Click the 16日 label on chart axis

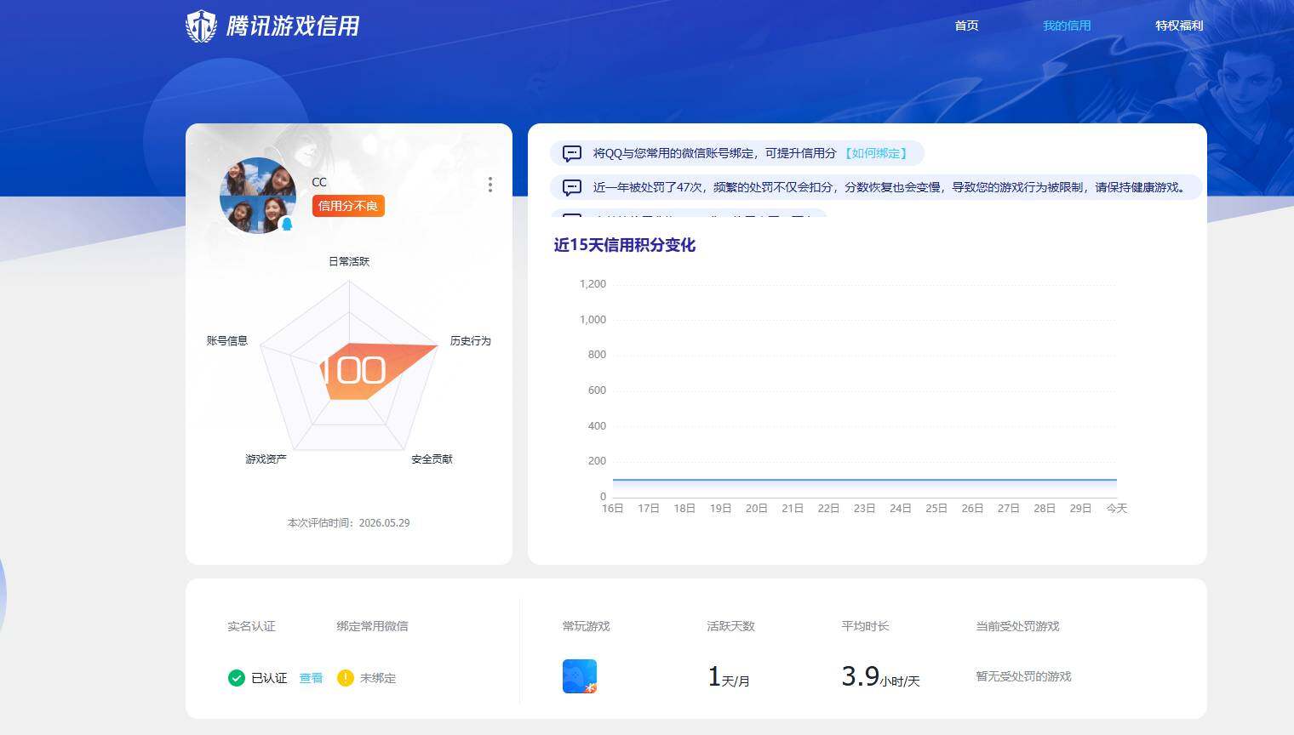click(613, 508)
